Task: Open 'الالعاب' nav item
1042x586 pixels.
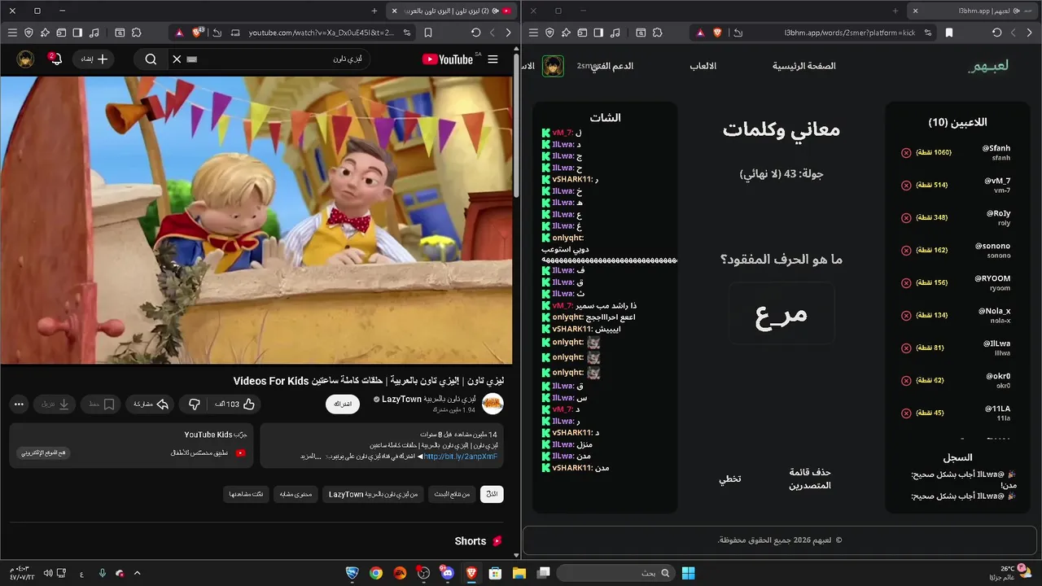Action: tap(703, 66)
